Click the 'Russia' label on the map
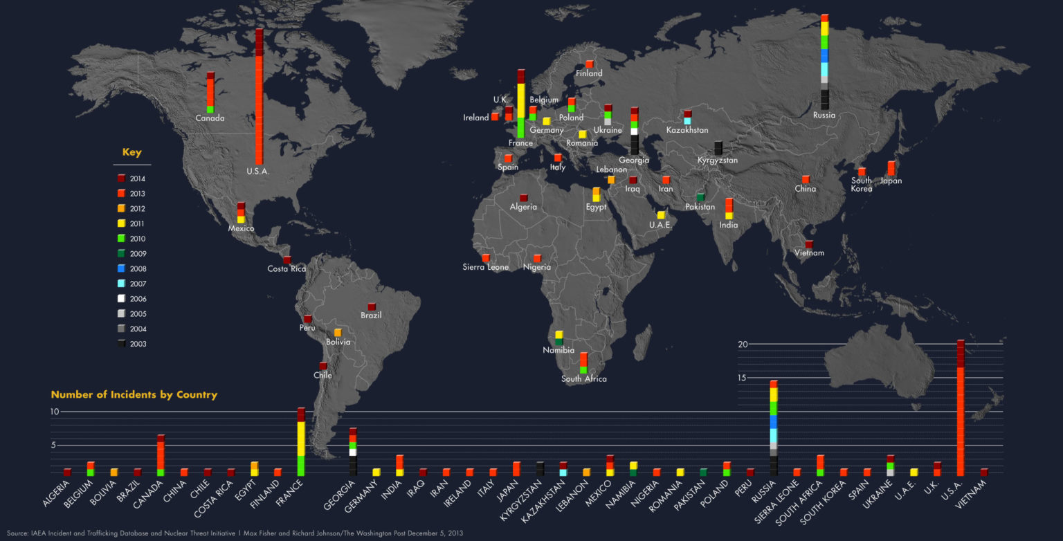Image resolution: width=1063 pixels, height=541 pixels. (824, 116)
